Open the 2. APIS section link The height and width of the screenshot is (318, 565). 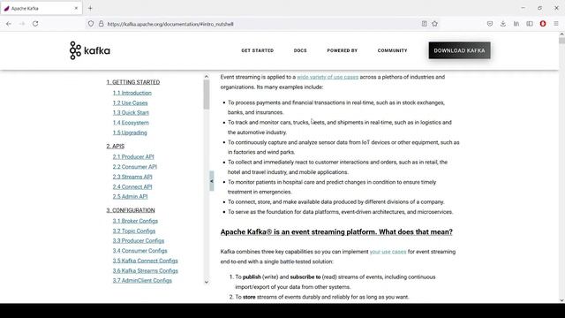pos(116,146)
